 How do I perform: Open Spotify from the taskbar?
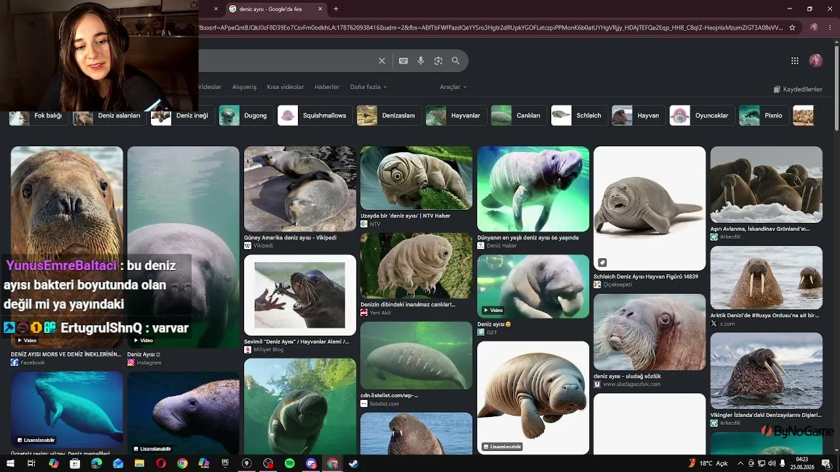[289, 463]
